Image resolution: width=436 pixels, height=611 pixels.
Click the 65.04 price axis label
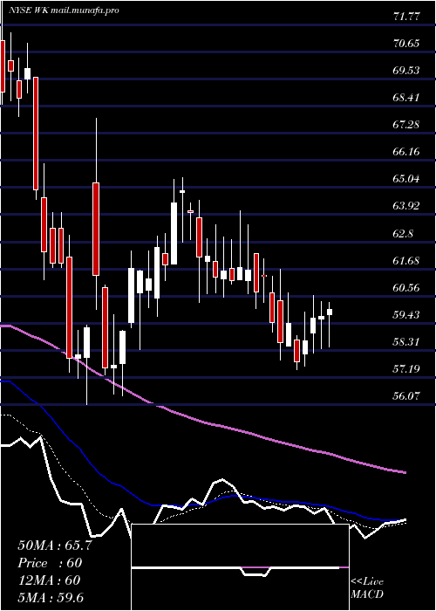pyautogui.click(x=406, y=179)
